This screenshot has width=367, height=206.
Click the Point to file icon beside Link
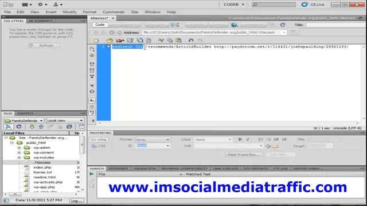[268, 146]
